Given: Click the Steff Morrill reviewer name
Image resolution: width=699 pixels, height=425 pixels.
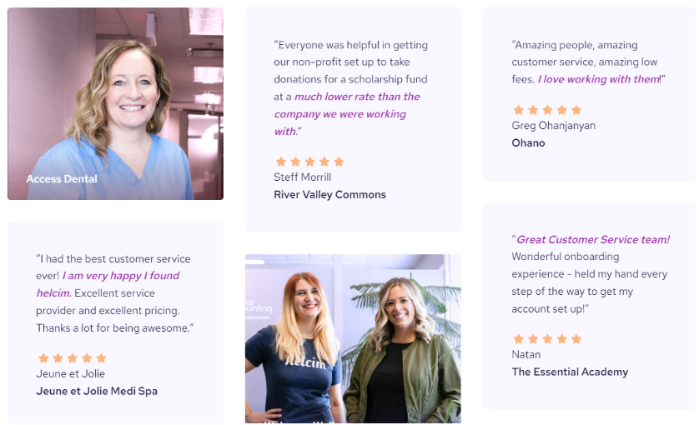Looking at the screenshot, I should (x=302, y=177).
